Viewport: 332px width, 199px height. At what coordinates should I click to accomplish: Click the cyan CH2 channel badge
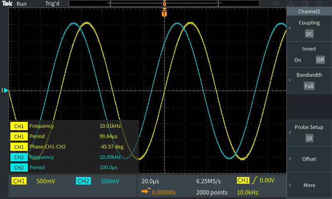pos(83,181)
